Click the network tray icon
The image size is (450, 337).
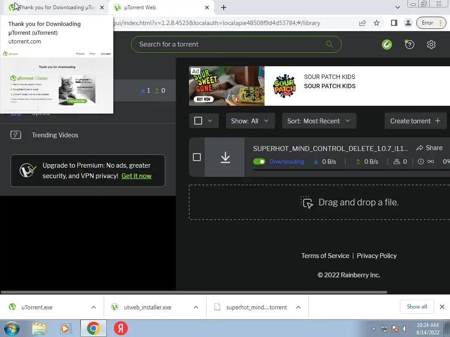coord(384,329)
